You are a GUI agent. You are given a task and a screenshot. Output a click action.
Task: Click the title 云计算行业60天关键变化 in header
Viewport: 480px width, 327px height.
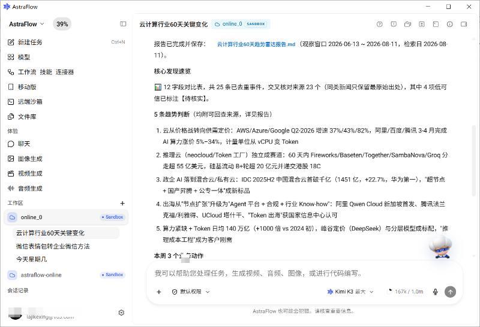[173, 24]
